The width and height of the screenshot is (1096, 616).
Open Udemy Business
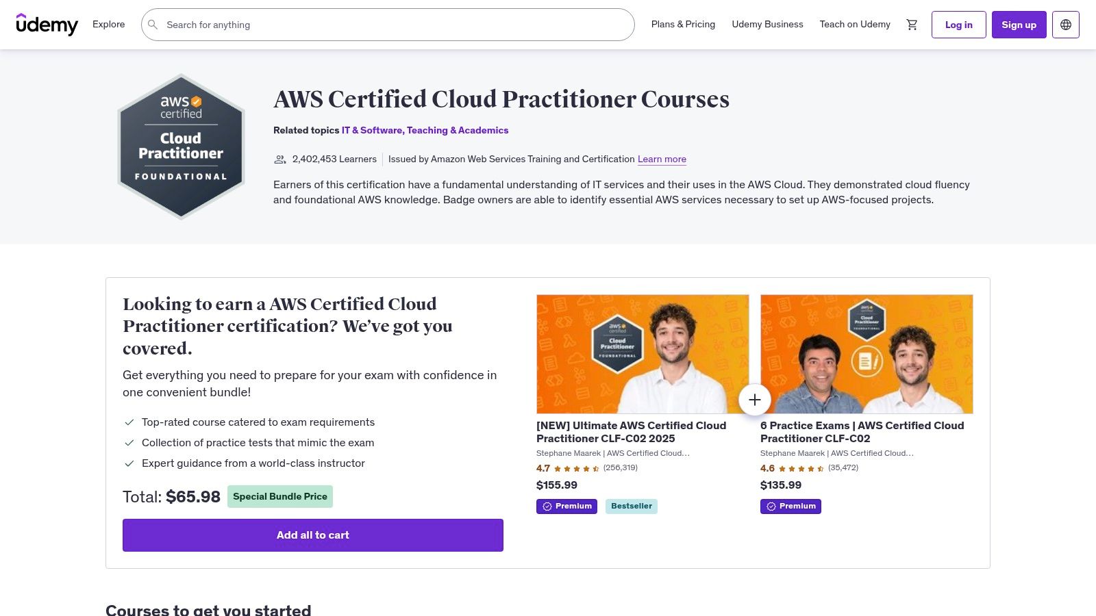(767, 24)
